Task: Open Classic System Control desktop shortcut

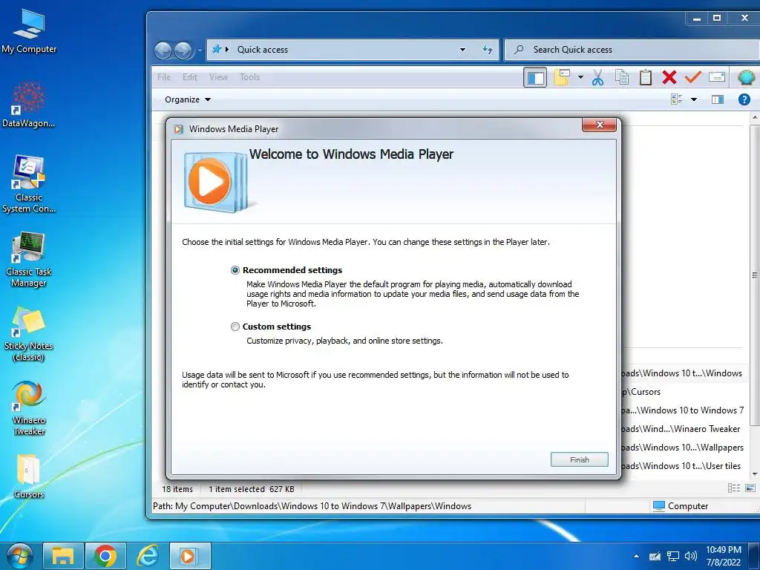Action: [29, 184]
